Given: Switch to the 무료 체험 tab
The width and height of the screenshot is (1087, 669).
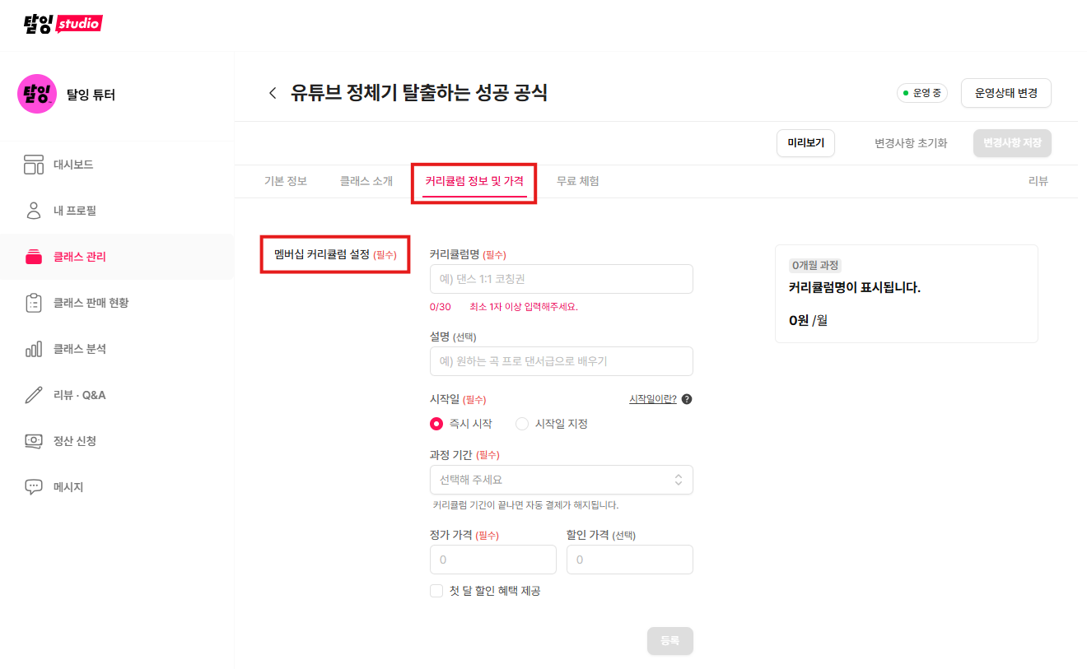Looking at the screenshot, I should pyautogui.click(x=578, y=181).
